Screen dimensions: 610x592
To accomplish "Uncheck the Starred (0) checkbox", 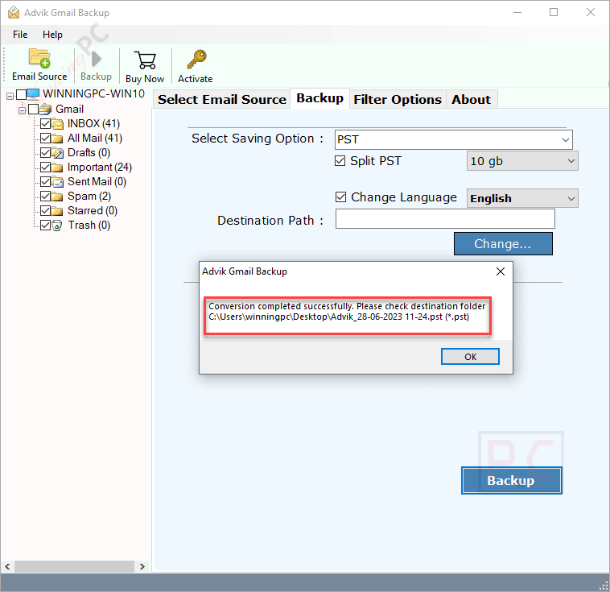I will coord(46,211).
